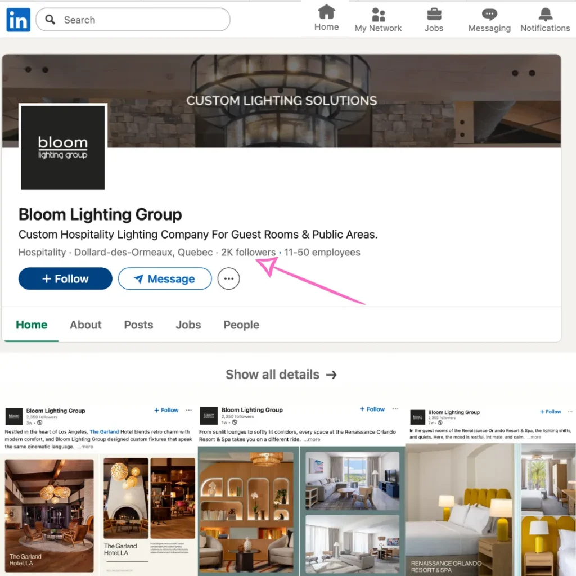Open Messaging chat bubble icon

[489, 15]
